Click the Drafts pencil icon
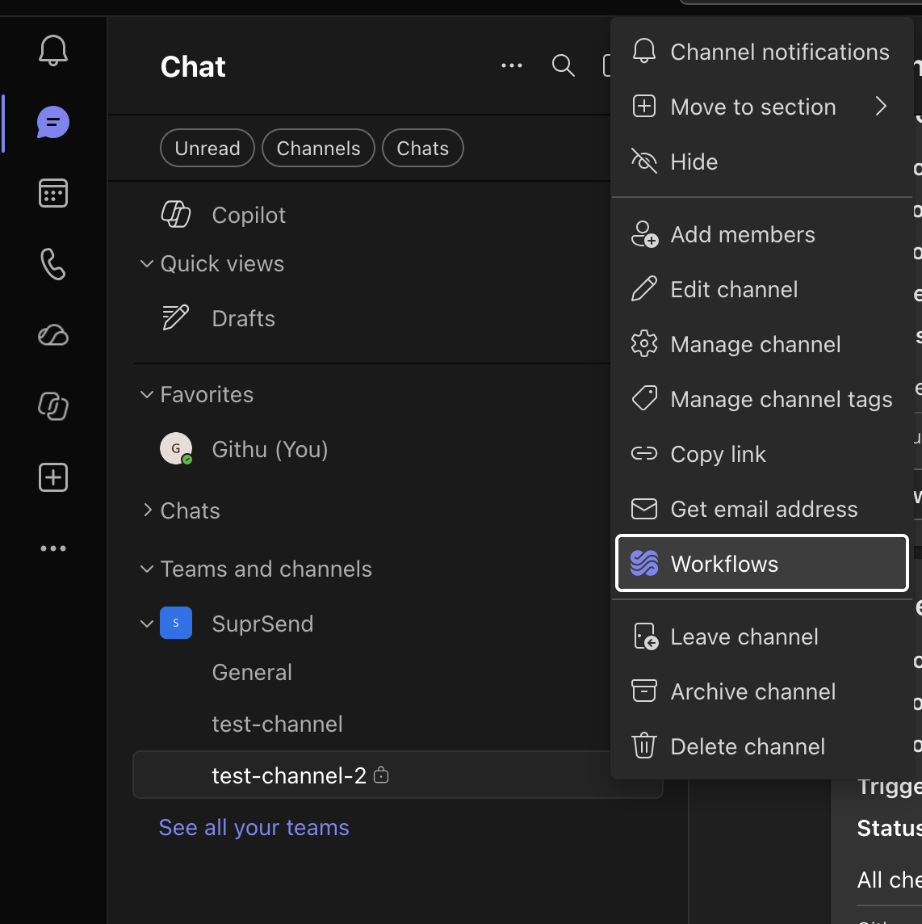This screenshot has width=922, height=924. pos(175,317)
